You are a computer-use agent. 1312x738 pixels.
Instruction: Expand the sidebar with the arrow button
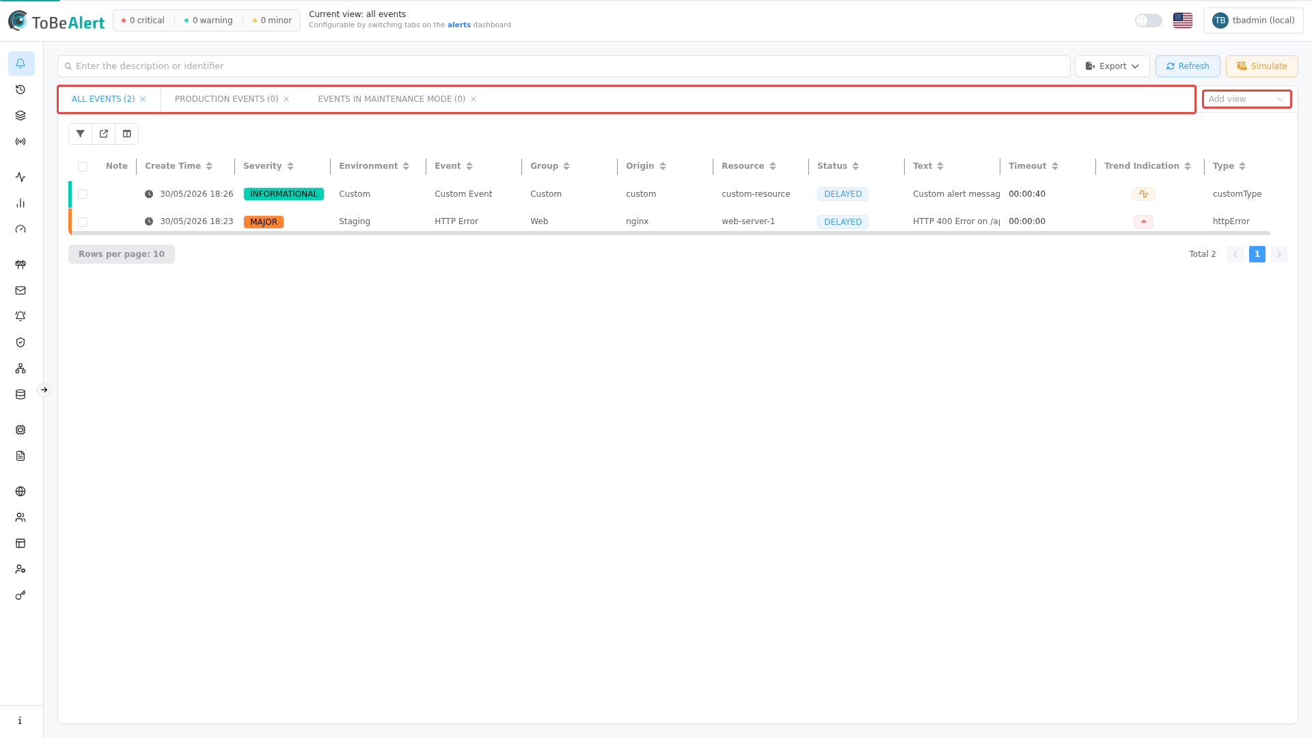point(44,390)
